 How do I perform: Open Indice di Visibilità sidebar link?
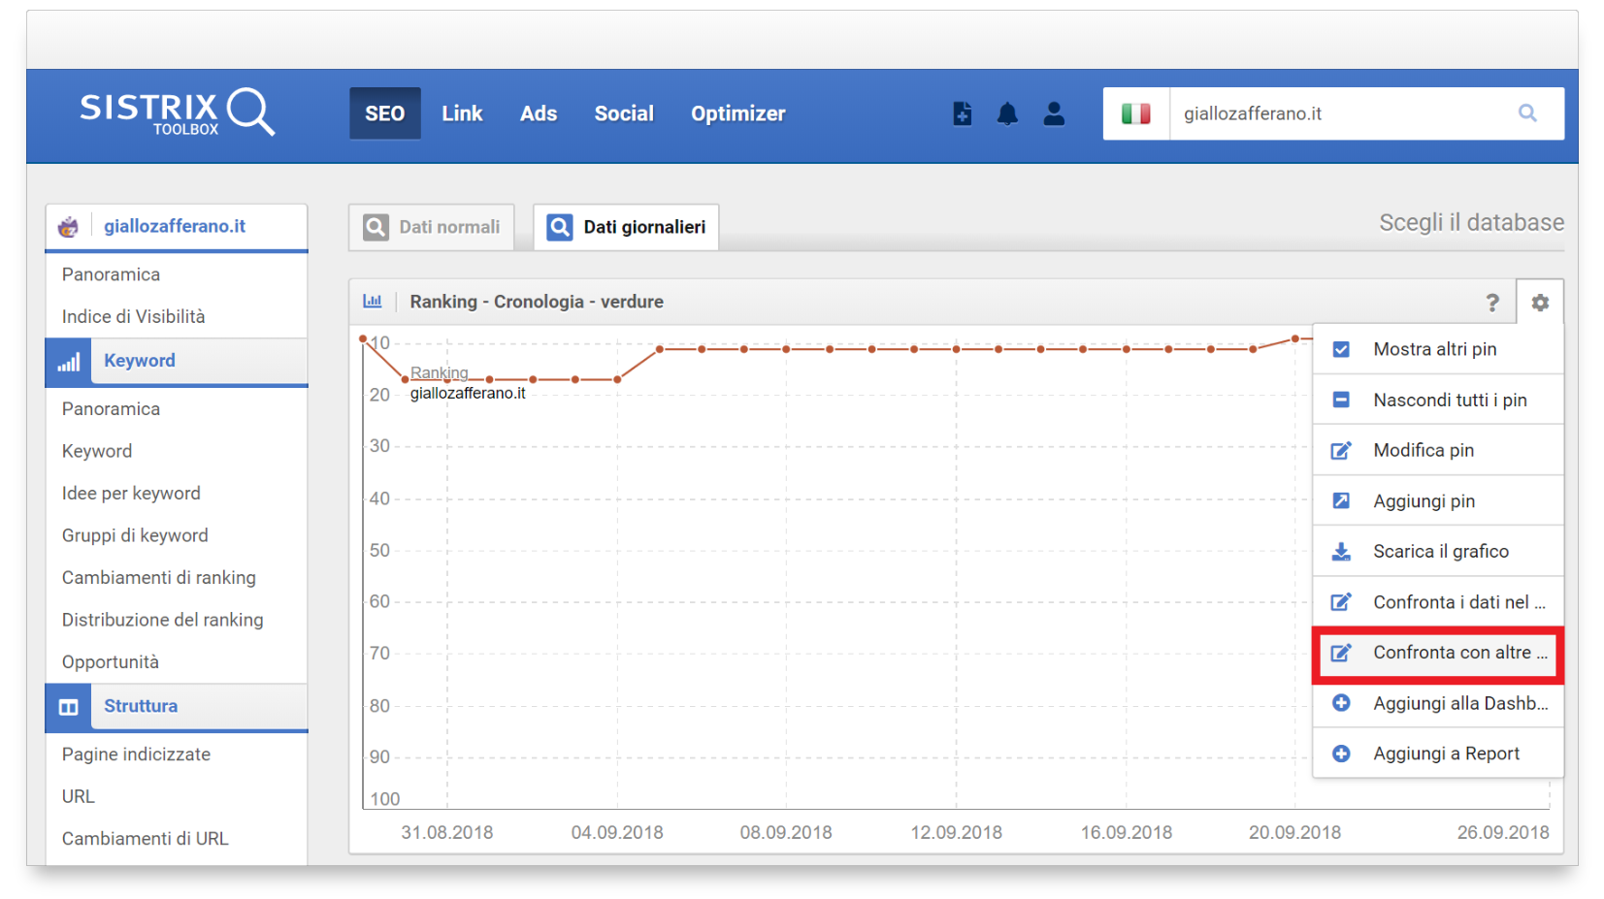click(133, 317)
